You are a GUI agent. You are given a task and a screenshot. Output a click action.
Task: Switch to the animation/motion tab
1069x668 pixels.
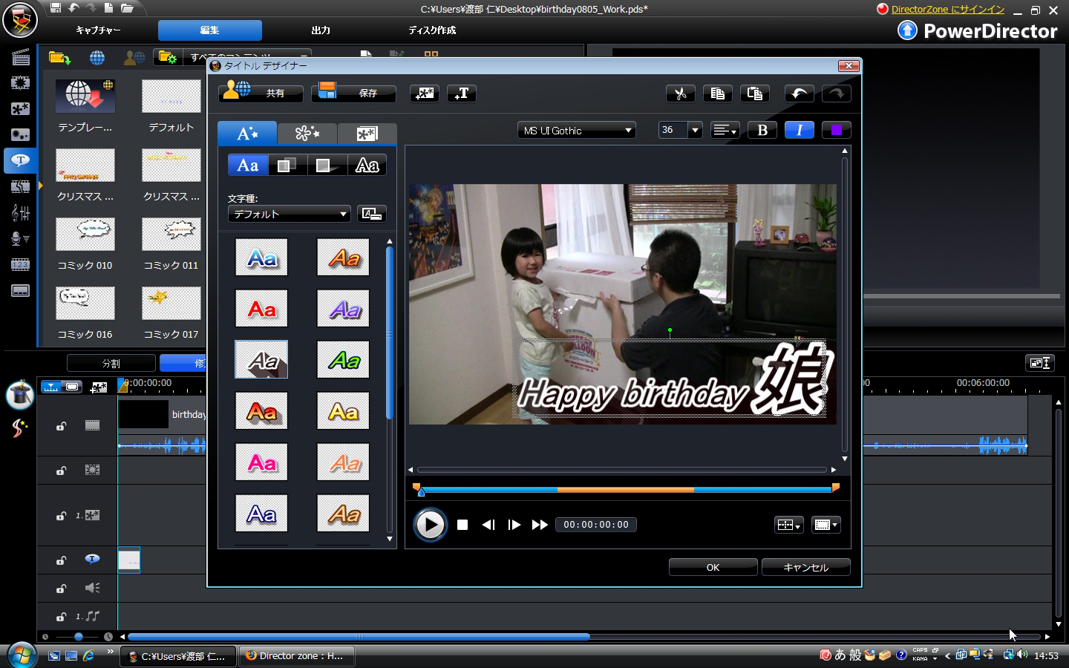point(367,134)
